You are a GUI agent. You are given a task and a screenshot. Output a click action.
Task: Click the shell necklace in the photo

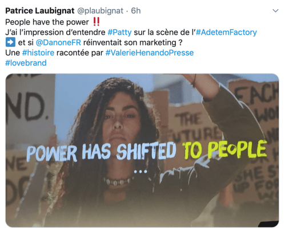coord(117,182)
